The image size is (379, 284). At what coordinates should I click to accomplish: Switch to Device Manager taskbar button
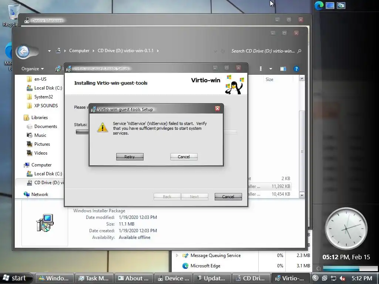(173, 278)
